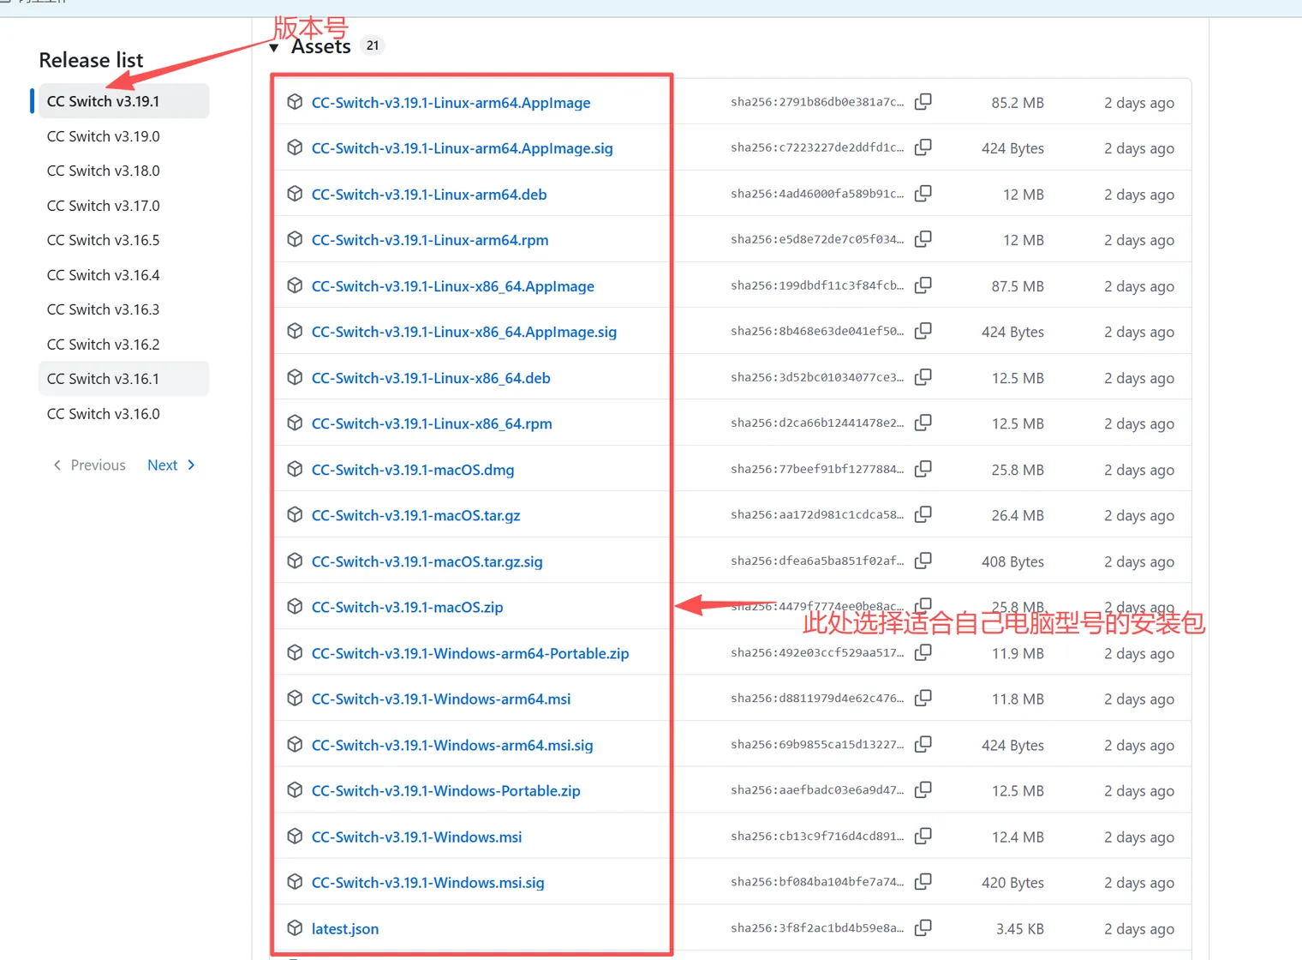1302x960 pixels.
Task: Download CC-Switch-v3.19.1-Linux-arm64.AppImage.sig
Action: pos(462,148)
